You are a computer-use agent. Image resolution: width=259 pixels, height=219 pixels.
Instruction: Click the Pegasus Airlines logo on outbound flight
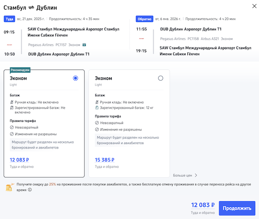[x=10, y=44]
